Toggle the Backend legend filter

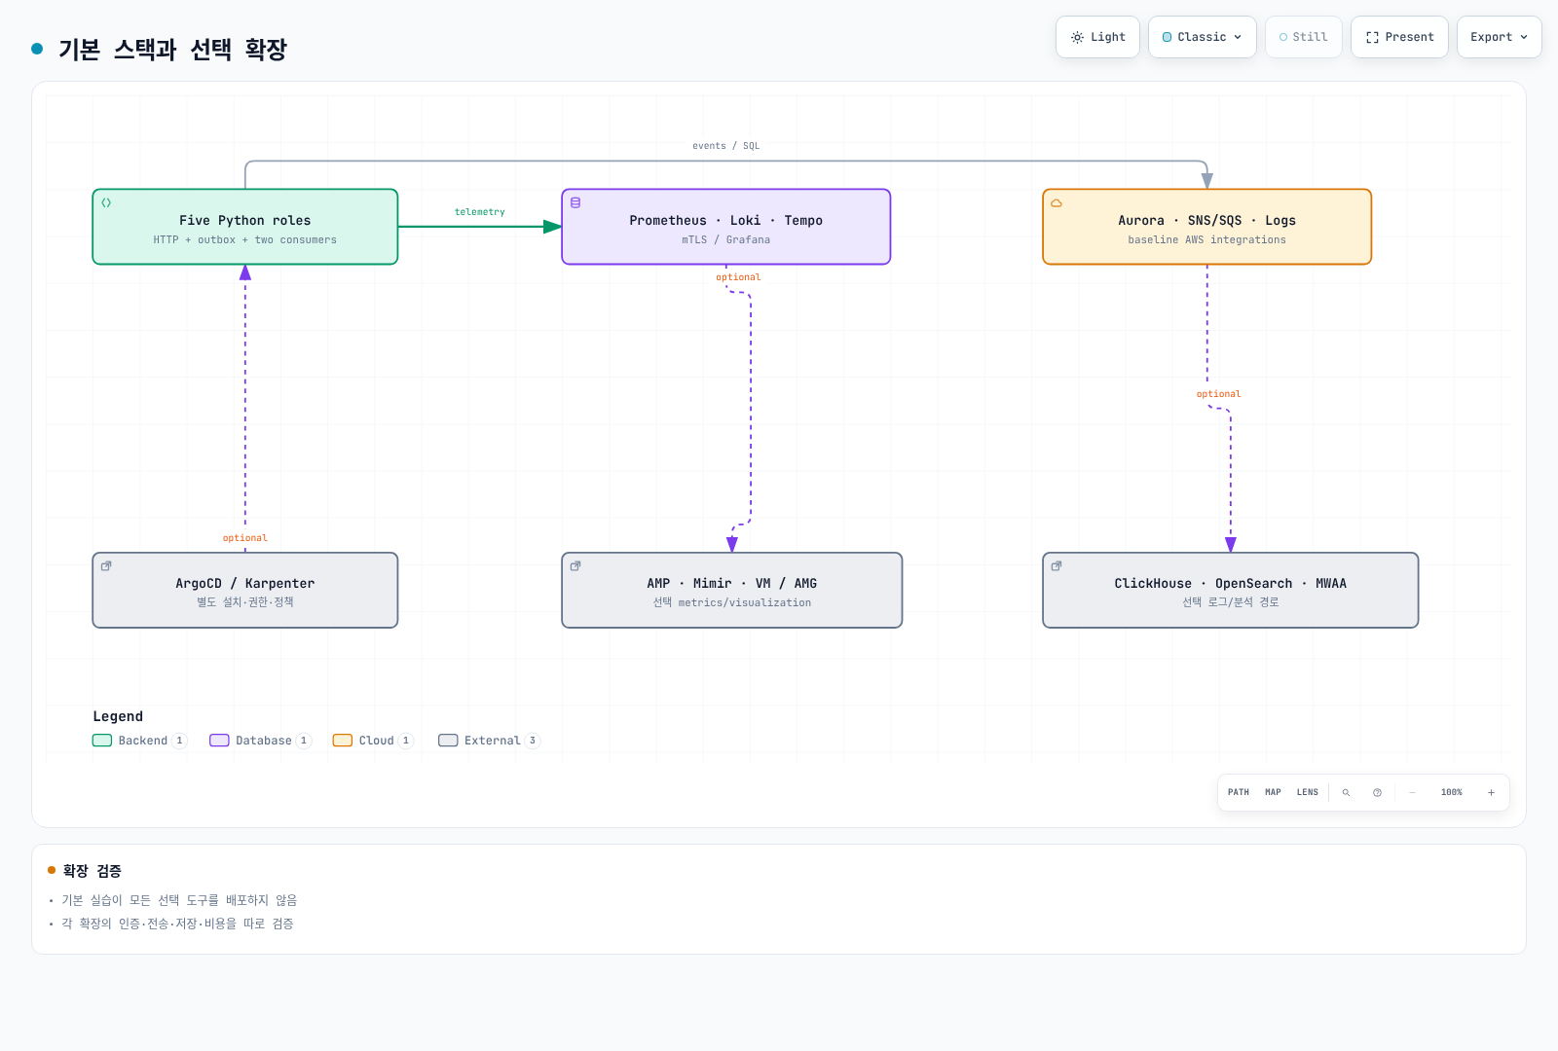click(140, 741)
